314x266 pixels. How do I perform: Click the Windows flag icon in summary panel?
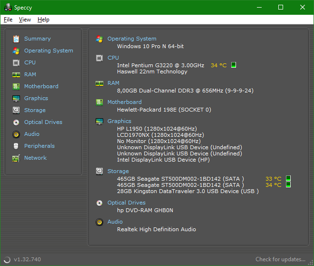99,39
